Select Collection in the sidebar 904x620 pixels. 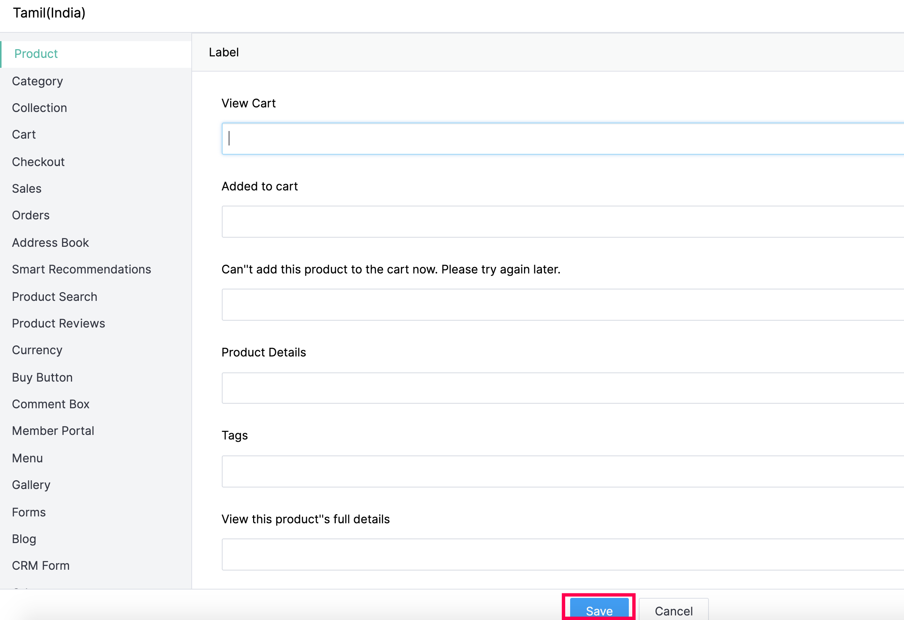click(x=39, y=108)
